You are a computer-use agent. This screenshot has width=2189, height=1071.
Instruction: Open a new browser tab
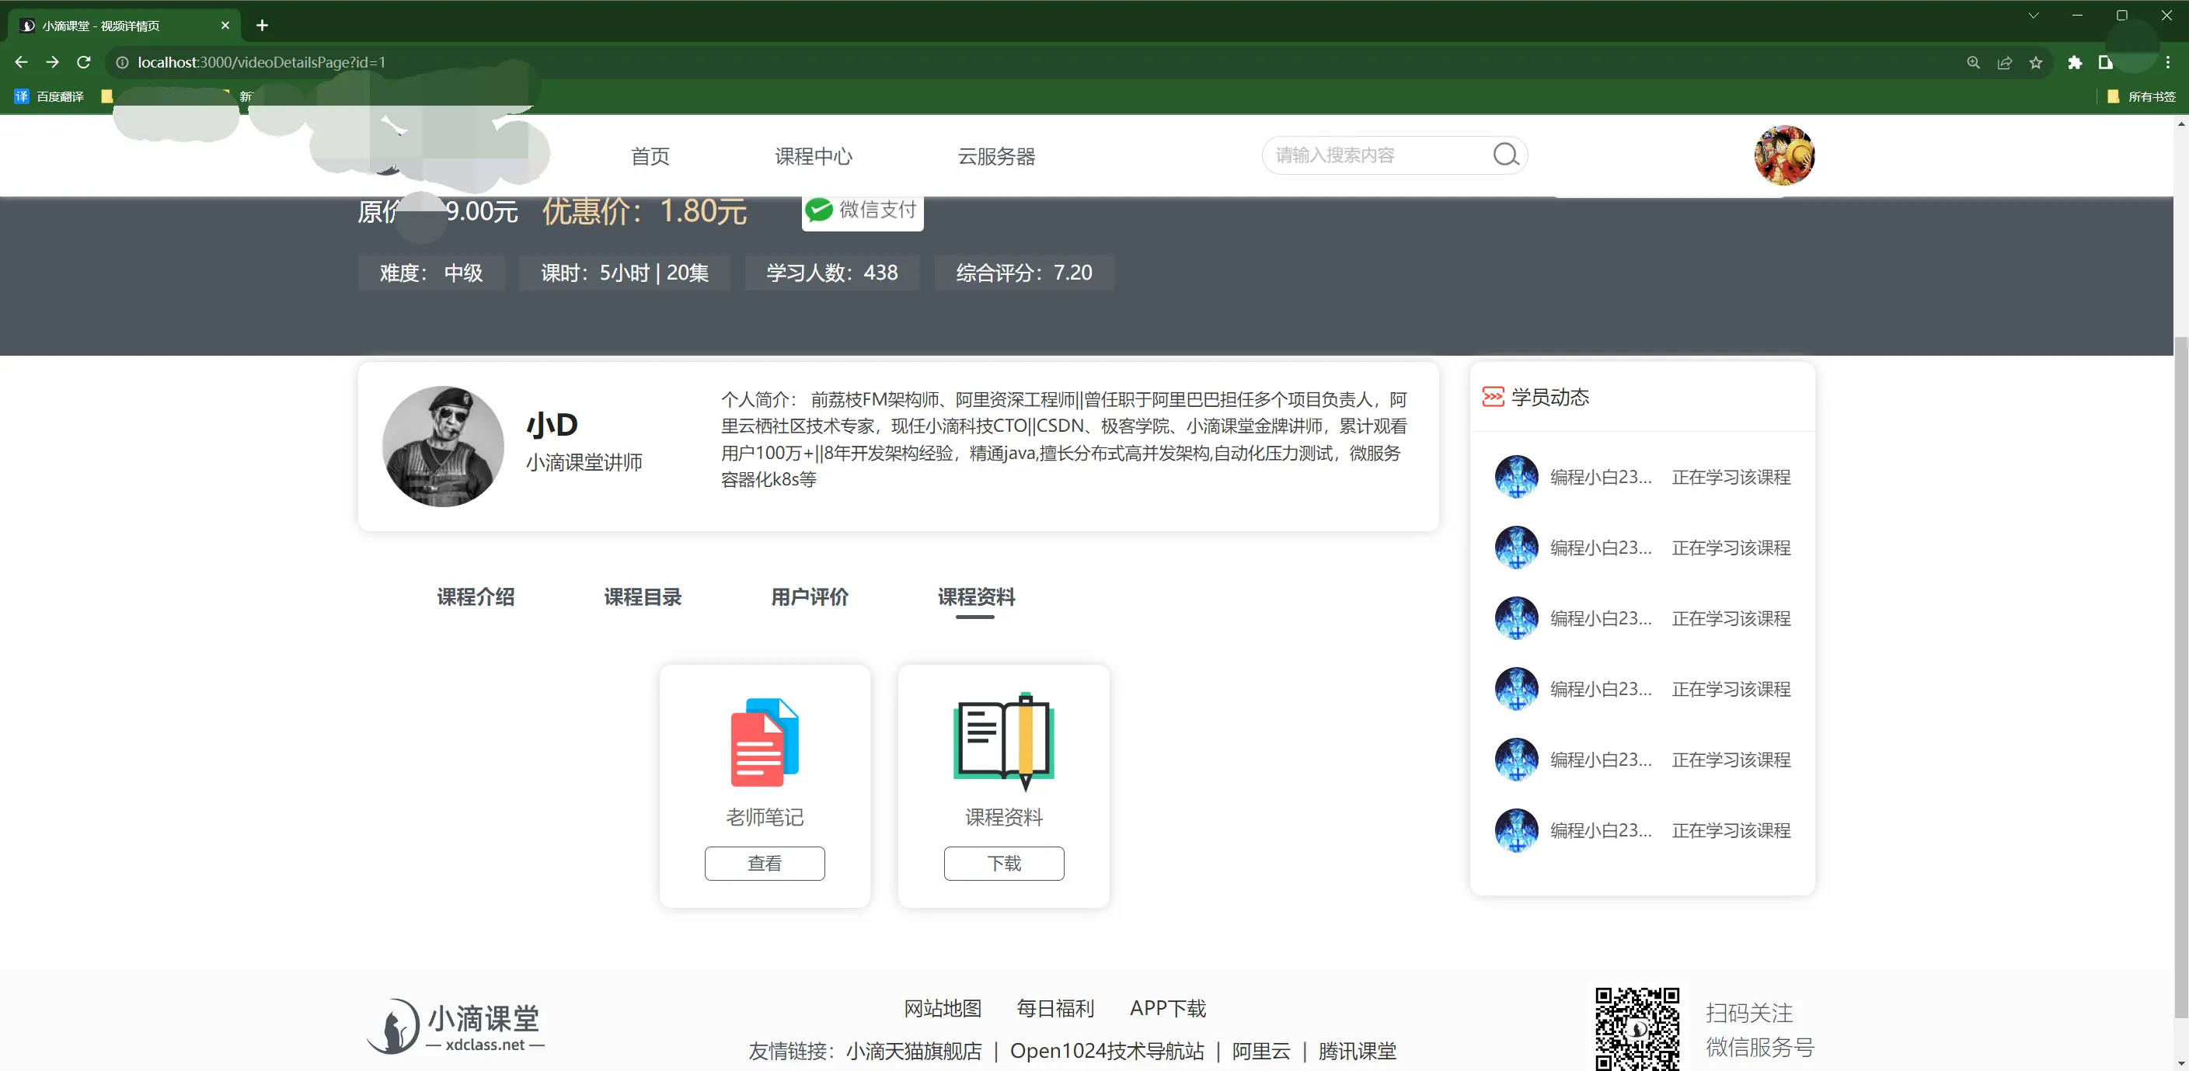(x=262, y=26)
